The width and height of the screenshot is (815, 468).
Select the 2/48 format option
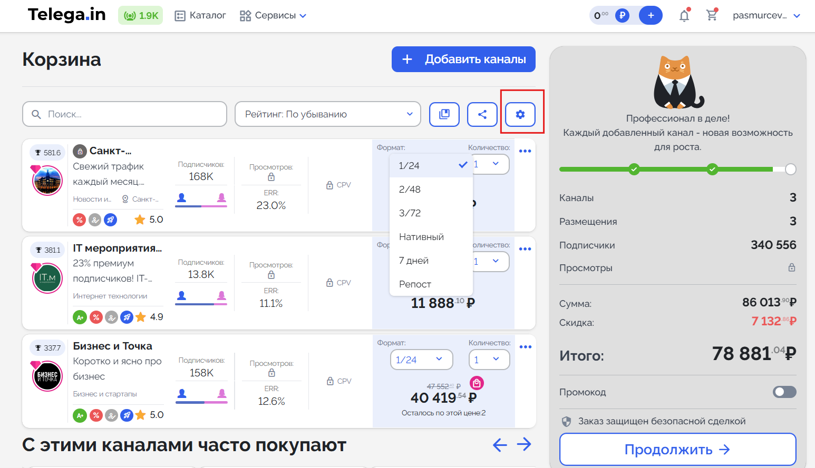pos(410,190)
